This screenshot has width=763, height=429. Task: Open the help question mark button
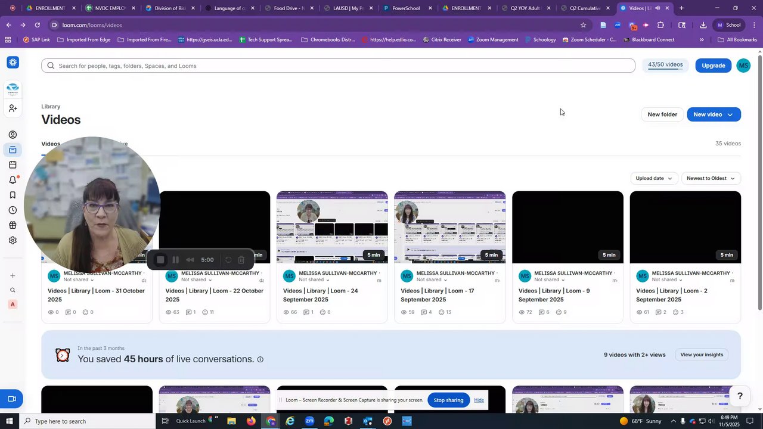tap(740, 396)
